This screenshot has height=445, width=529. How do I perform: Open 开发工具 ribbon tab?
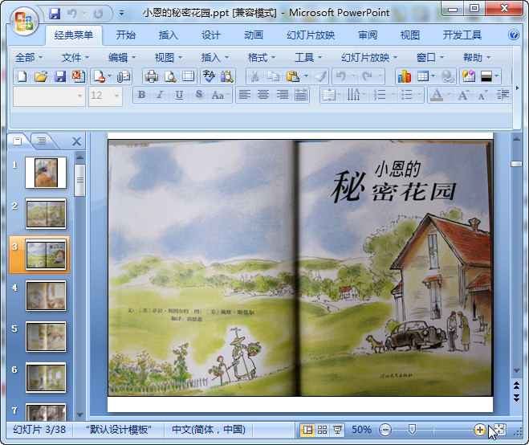click(462, 35)
